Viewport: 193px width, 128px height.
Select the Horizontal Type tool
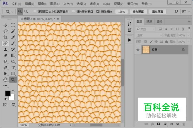point(13,67)
